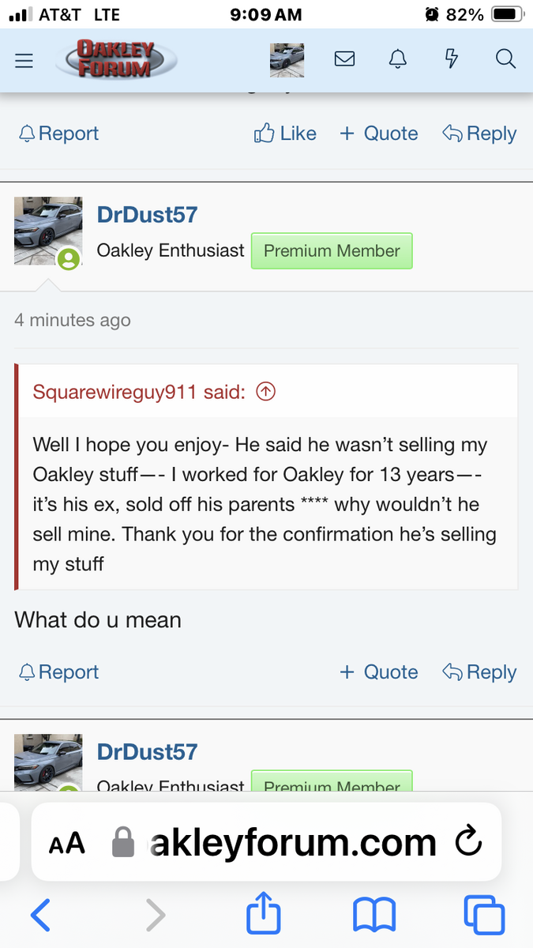Tap the Oakley Forum logo

pyautogui.click(x=117, y=60)
